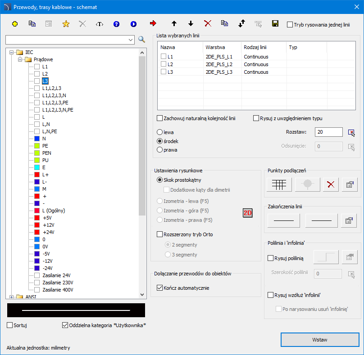Click the yellow star favorites icon

pos(66,24)
